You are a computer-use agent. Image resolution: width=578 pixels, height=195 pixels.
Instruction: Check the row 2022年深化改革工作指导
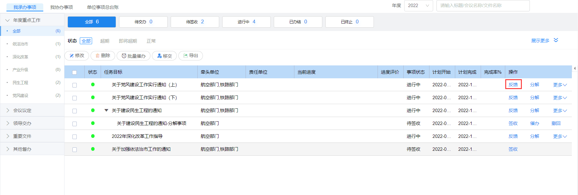click(x=75, y=137)
